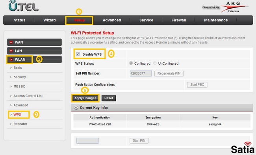Click the Key column header

click(215, 118)
